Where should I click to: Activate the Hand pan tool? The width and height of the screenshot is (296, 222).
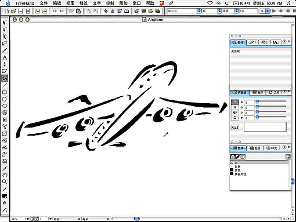click(5, 175)
